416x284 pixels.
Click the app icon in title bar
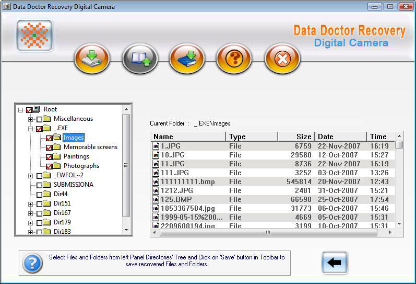[x=7, y=6]
